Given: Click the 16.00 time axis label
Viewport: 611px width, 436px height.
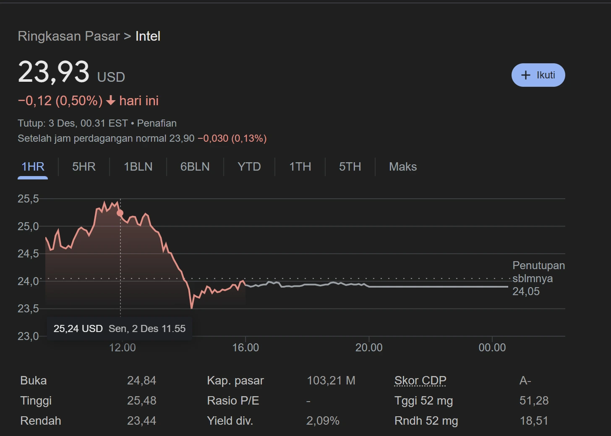Looking at the screenshot, I should pos(245,348).
